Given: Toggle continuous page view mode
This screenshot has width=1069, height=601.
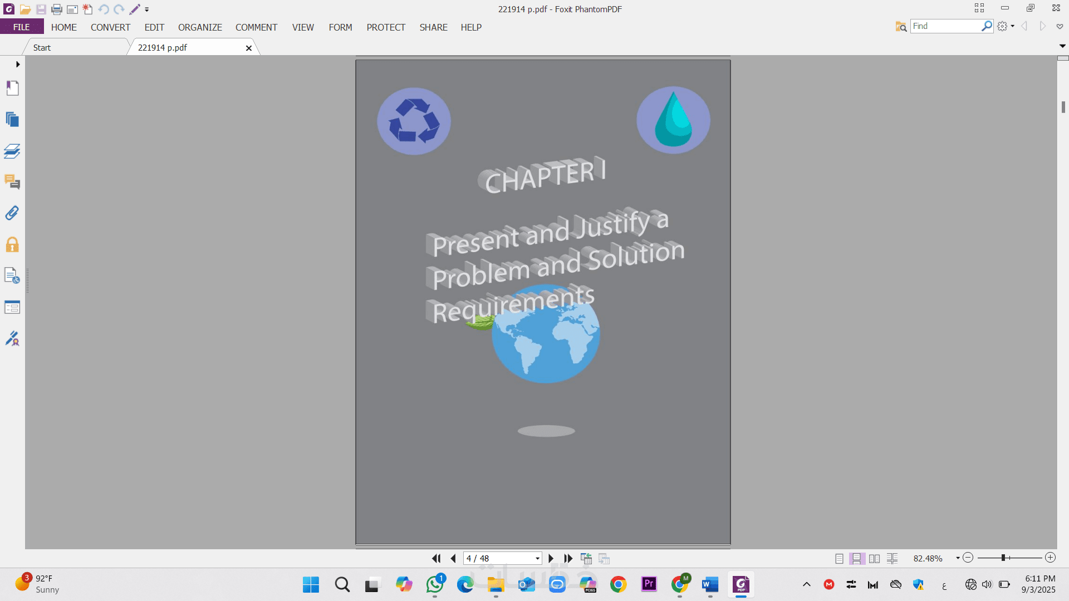Looking at the screenshot, I should (x=857, y=558).
